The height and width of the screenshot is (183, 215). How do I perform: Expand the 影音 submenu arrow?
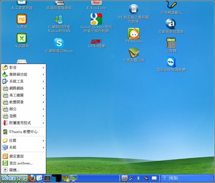click(43, 68)
